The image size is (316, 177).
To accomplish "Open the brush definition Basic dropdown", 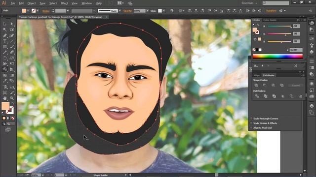I will (120, 11).
